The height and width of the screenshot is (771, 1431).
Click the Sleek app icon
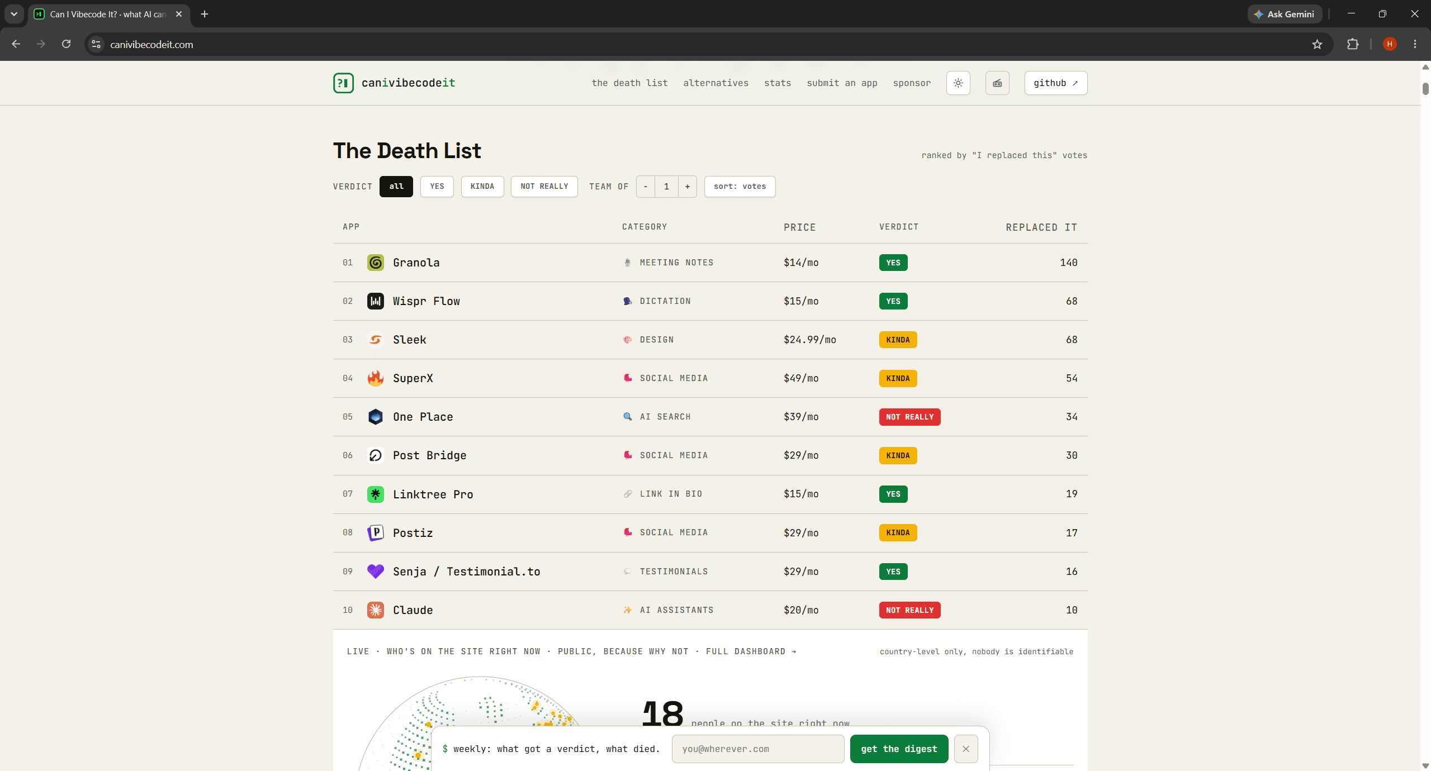(x=376, y=340)
